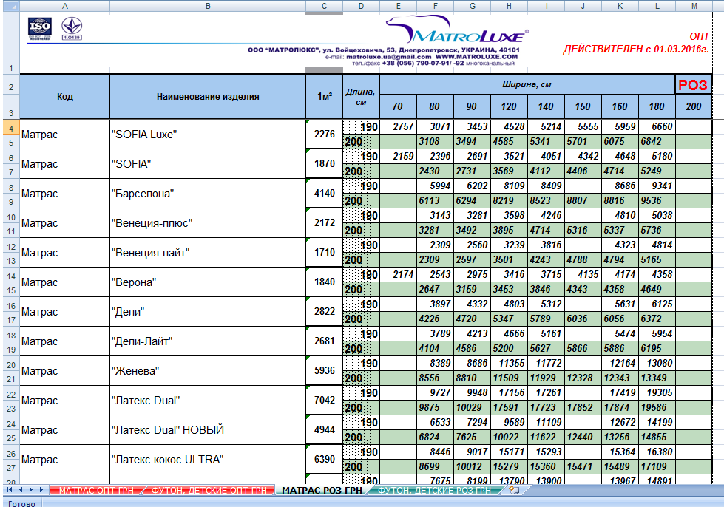Click previous sheet navigation arrow

(x=20, y=490)
